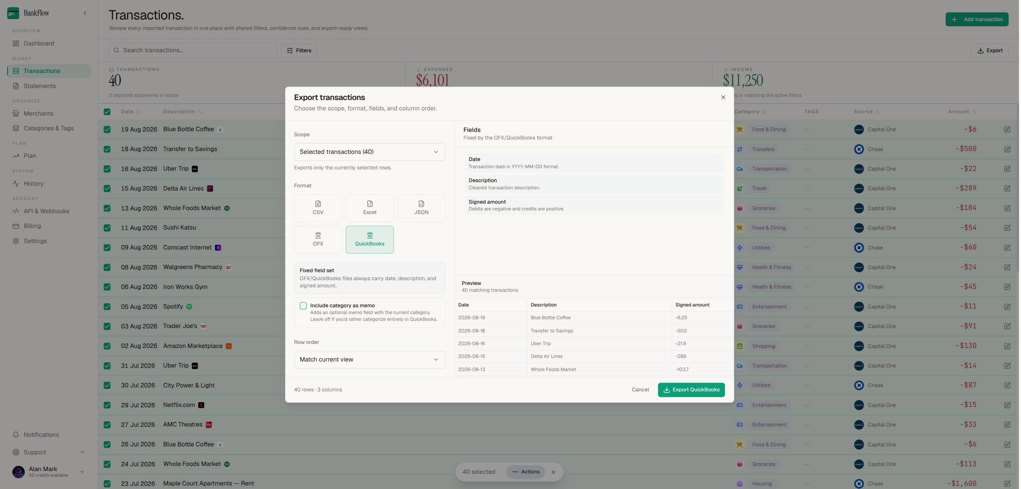Click the Transfers category icon

click(740, 149)
